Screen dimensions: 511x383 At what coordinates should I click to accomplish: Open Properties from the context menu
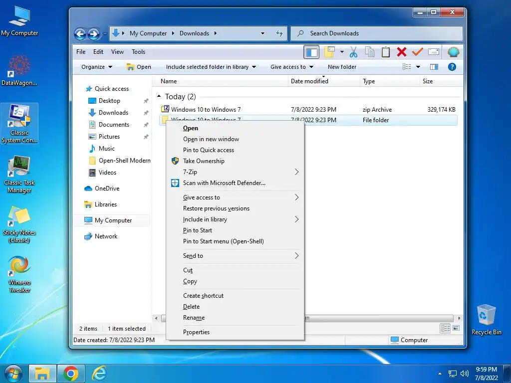(236, 332)
